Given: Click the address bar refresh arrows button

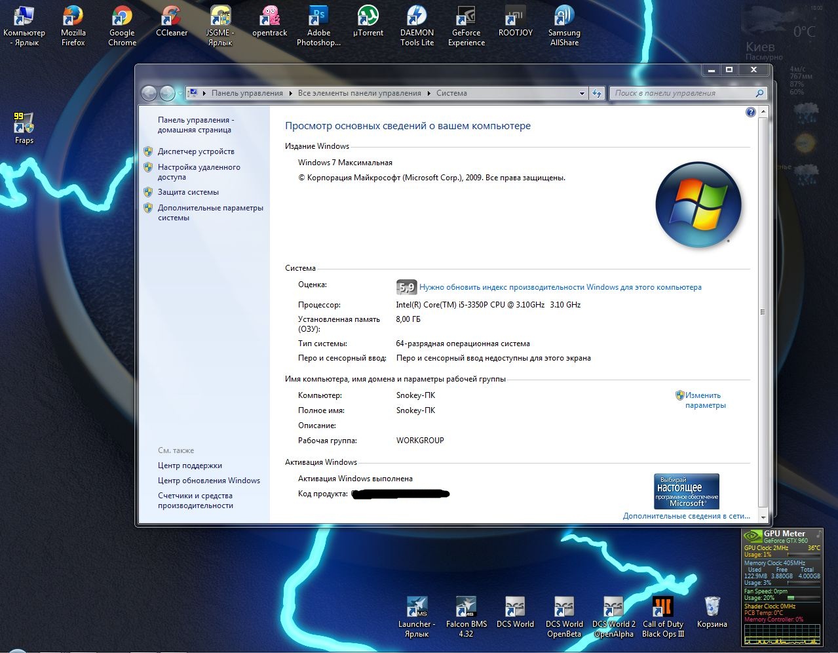Looking at the screenshot, I should click(x=597, y=93).
